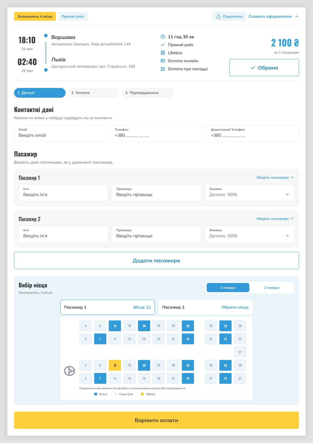This screenshot has height=443, width=313.
Task: Click the Автовокзал Заходня address text
Action: (x=91, y=44)
